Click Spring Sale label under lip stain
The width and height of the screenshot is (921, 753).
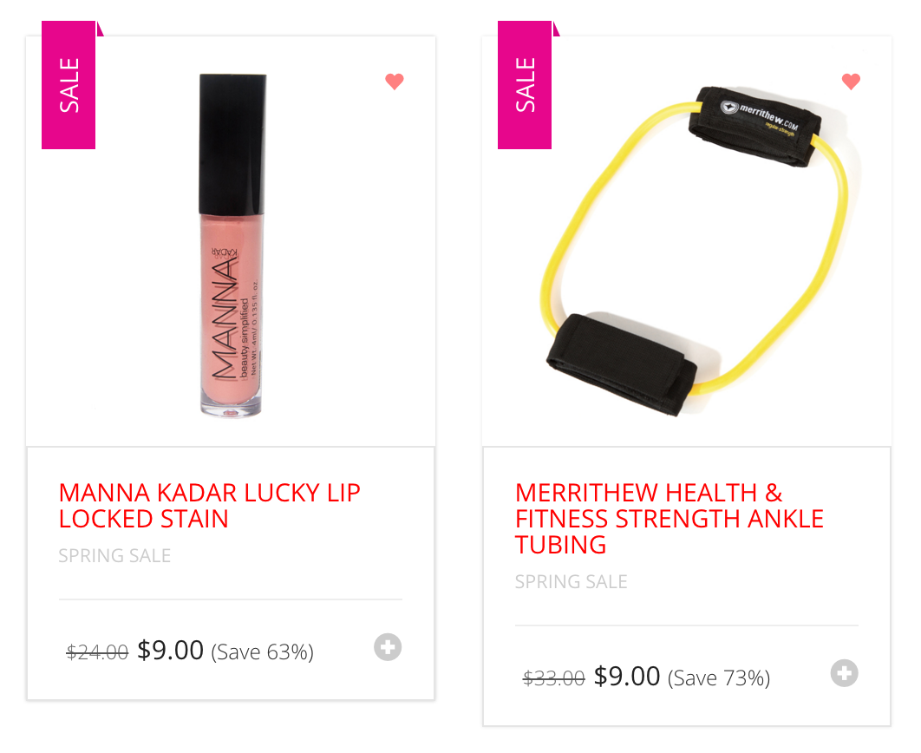tap(114, 556)
